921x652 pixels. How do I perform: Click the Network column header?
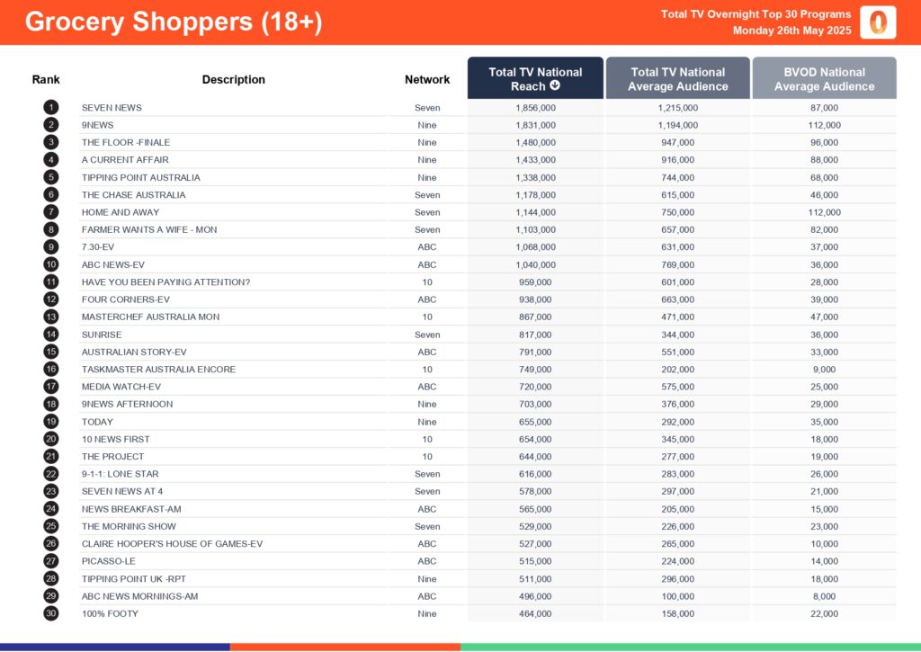coord(427,80)
